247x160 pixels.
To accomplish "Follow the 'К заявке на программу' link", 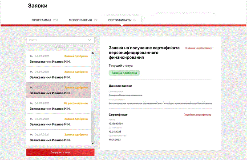I will [198, 48].
